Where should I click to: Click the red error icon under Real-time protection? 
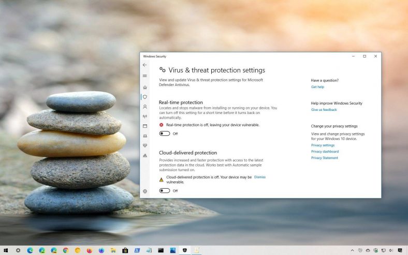pos(162,125)
